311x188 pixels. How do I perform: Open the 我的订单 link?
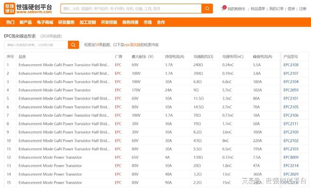click(276, 9)
